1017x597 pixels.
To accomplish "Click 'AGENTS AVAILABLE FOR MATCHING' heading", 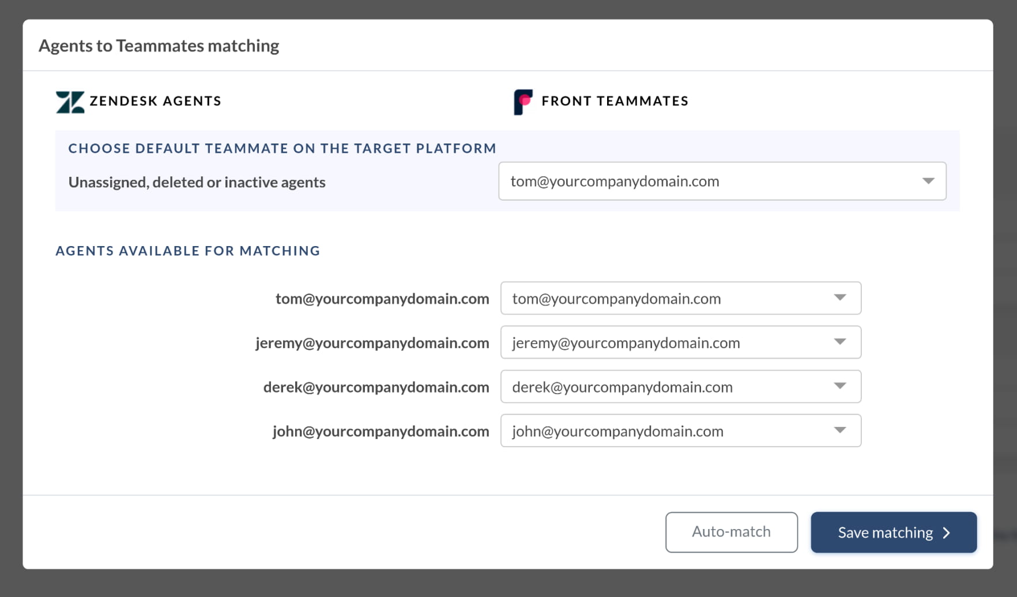I will click(x=187, y=251).
